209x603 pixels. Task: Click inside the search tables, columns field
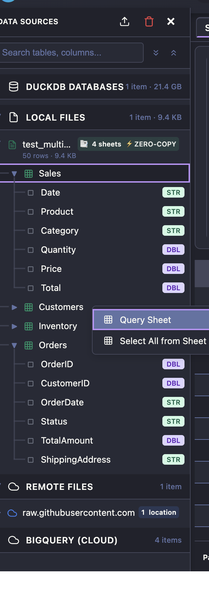[68, 52]
